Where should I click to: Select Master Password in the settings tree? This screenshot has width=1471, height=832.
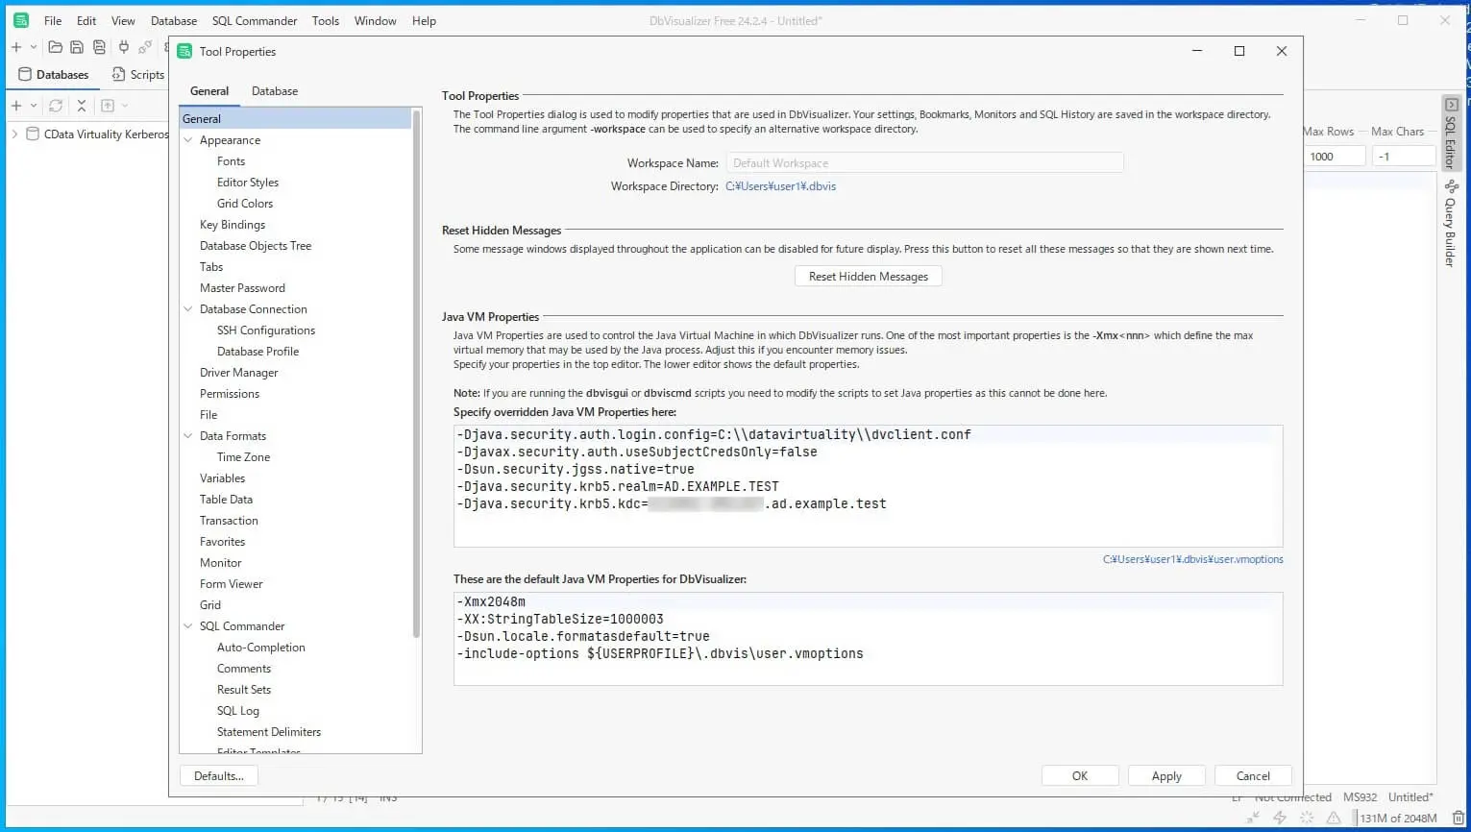coord(242,288)
